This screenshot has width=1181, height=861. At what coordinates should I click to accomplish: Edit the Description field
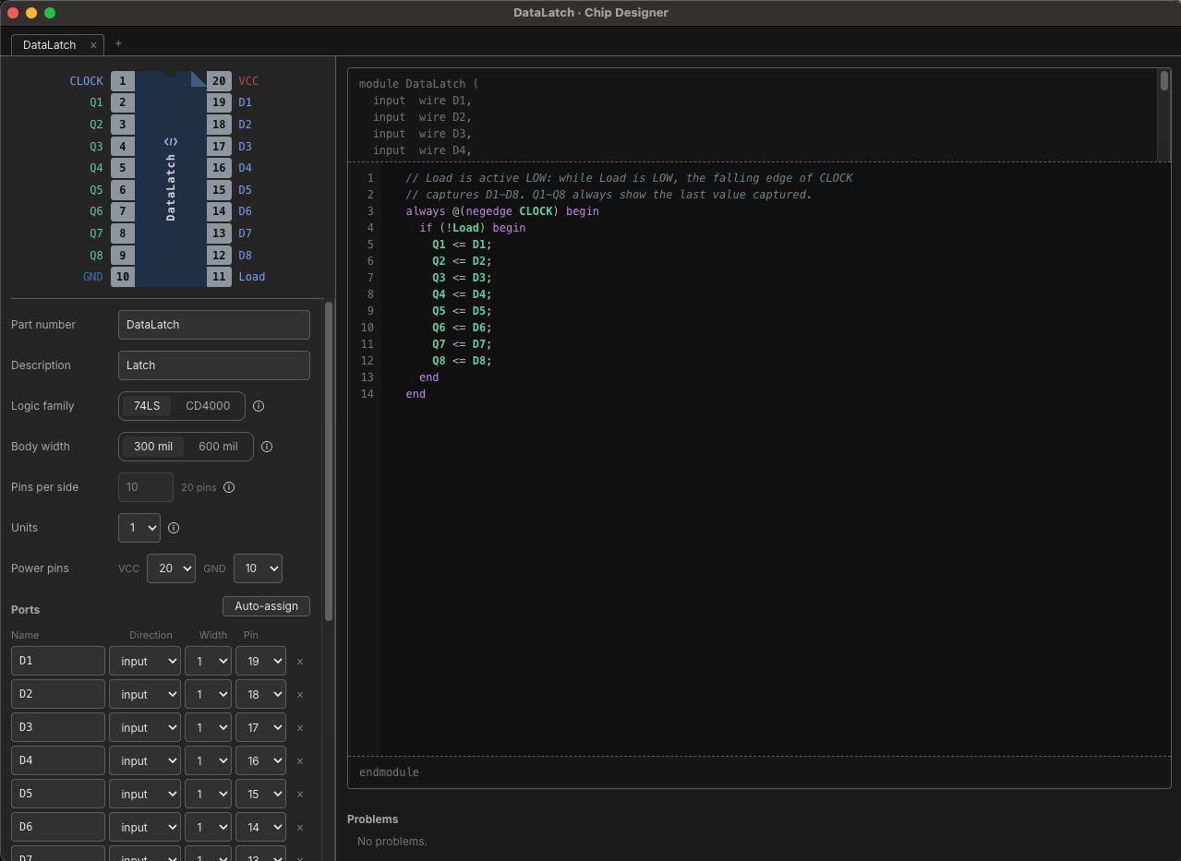pos(214,365)
